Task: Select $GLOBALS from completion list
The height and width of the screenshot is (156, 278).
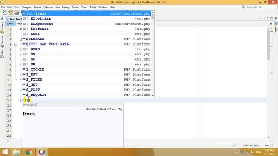Action: point(87,39)
